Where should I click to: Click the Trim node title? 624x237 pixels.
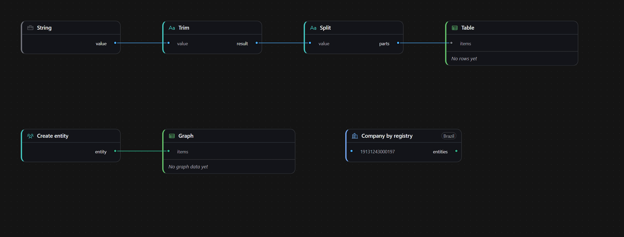click(184, 28)
